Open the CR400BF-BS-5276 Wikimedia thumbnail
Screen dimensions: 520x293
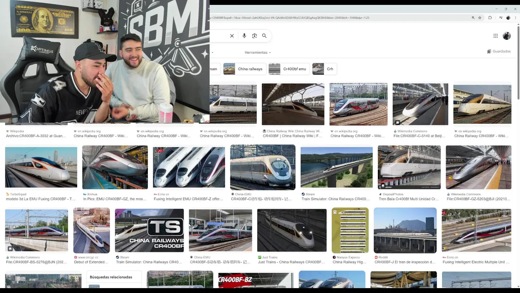(x=37, y=230)
